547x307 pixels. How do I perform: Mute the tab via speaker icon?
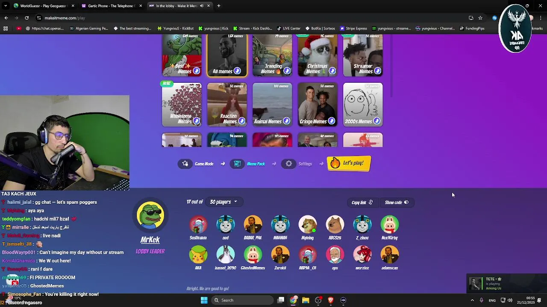click(x=203, y=6)
